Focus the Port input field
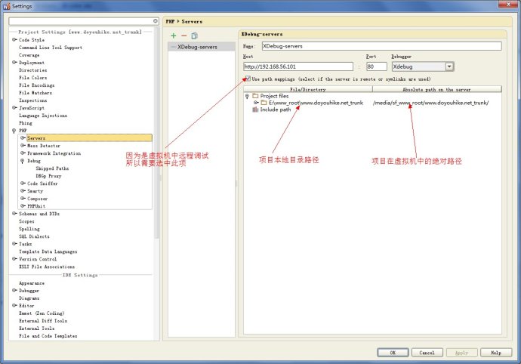 [377, 66]
